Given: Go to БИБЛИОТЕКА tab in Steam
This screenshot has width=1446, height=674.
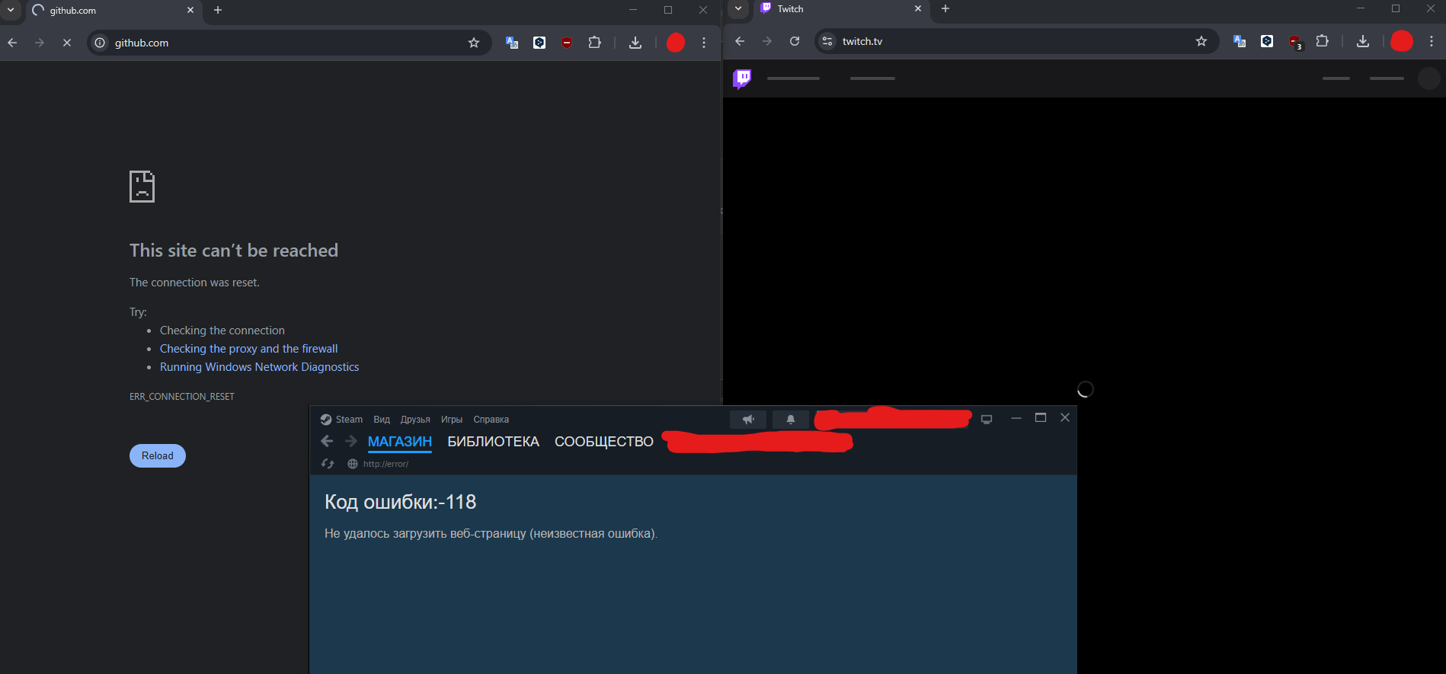Looking at the screenshot, I should (x=493, y=442).
